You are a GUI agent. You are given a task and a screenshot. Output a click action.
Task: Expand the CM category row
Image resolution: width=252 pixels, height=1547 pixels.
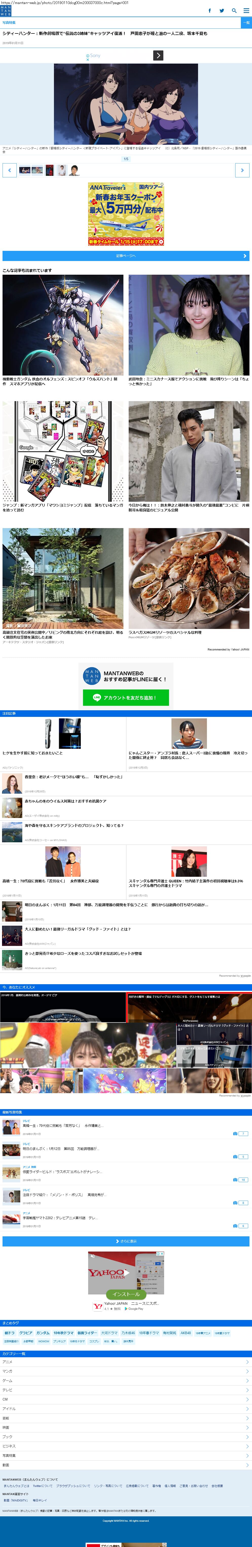(x=126, y=1399)
